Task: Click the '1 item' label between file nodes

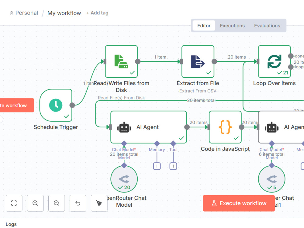Action: point(160,57)
